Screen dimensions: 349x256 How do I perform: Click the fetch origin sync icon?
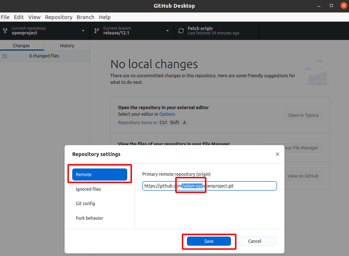coord(181,31)
